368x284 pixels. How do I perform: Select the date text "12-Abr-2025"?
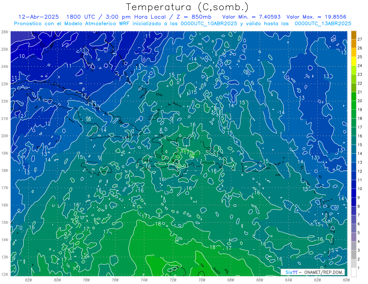pyautogui.click(x=39, y=17)
